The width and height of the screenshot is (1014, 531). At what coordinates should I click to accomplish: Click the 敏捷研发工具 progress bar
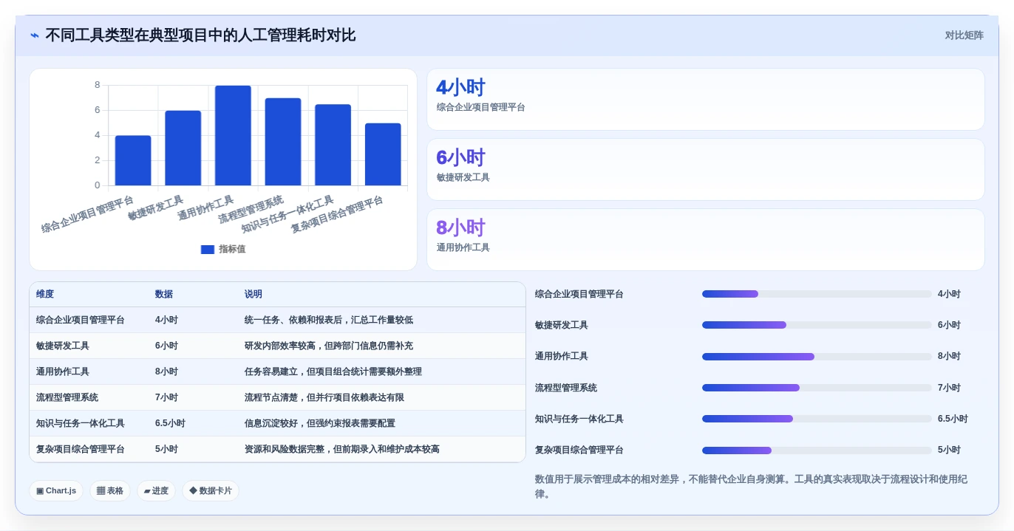tap(817, 325)
